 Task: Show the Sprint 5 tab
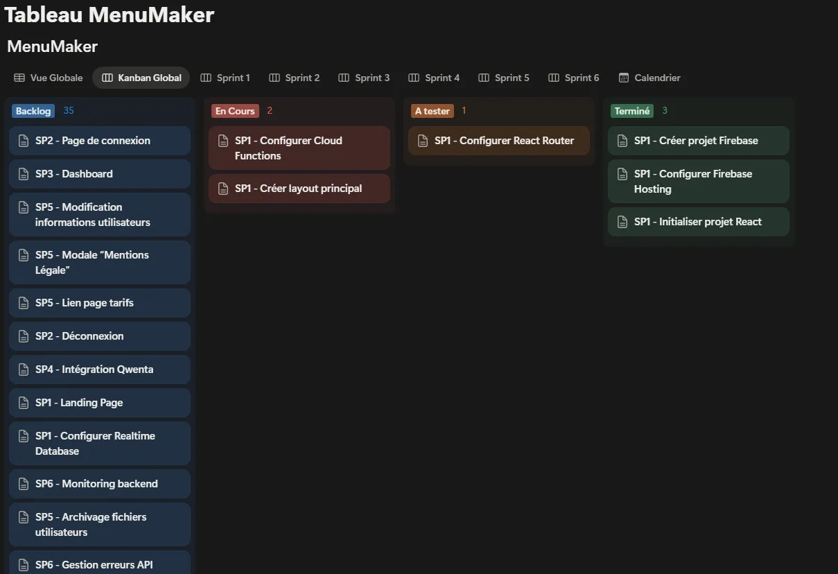click(504, 78)
